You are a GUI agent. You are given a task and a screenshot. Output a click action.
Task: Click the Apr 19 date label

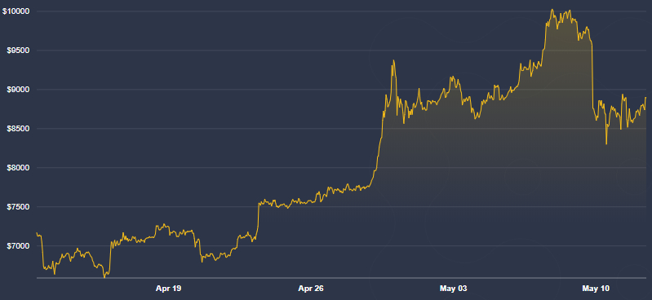[168, 289]
